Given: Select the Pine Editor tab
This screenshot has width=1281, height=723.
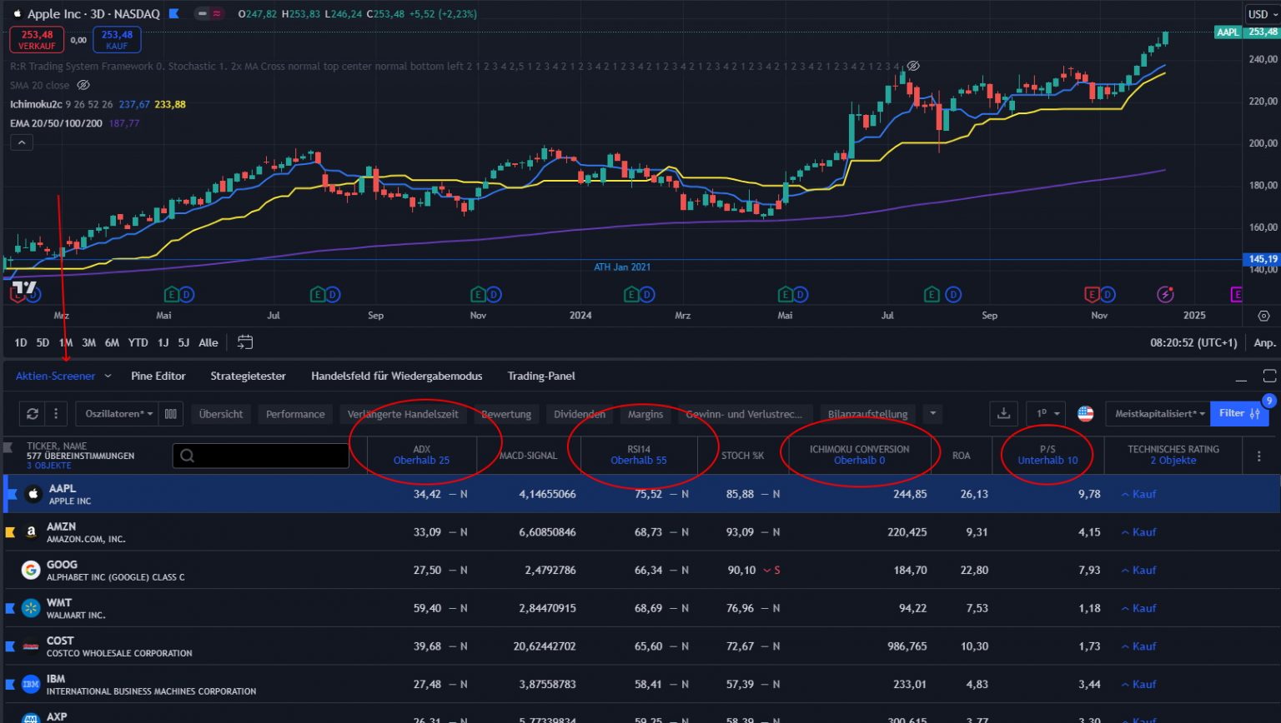Looking at the screenshot, I should tap(158, 376).
